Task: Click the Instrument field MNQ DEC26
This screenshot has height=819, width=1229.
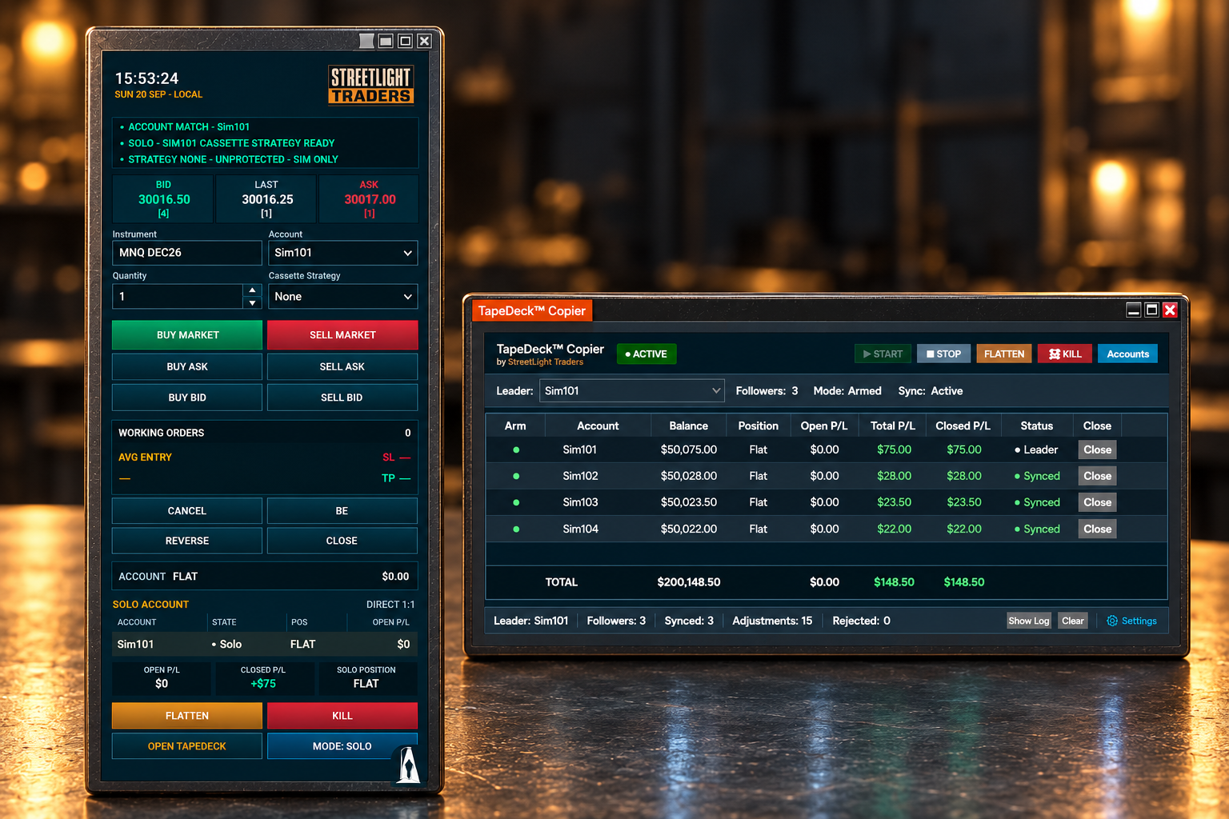Action: click(x=187, y=253)
